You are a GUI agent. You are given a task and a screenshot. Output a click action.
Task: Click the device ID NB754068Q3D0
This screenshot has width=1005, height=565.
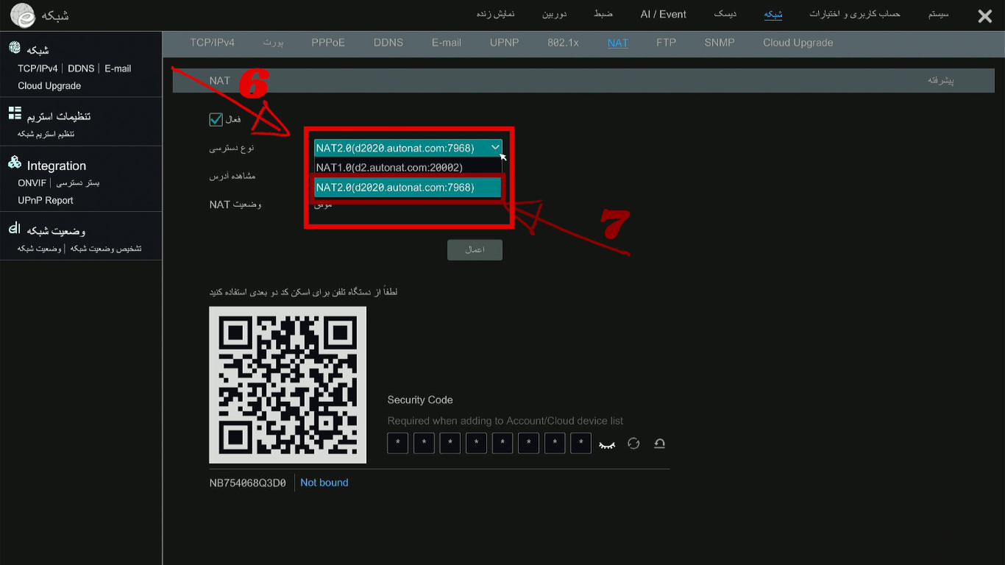[x=248, y=483]
